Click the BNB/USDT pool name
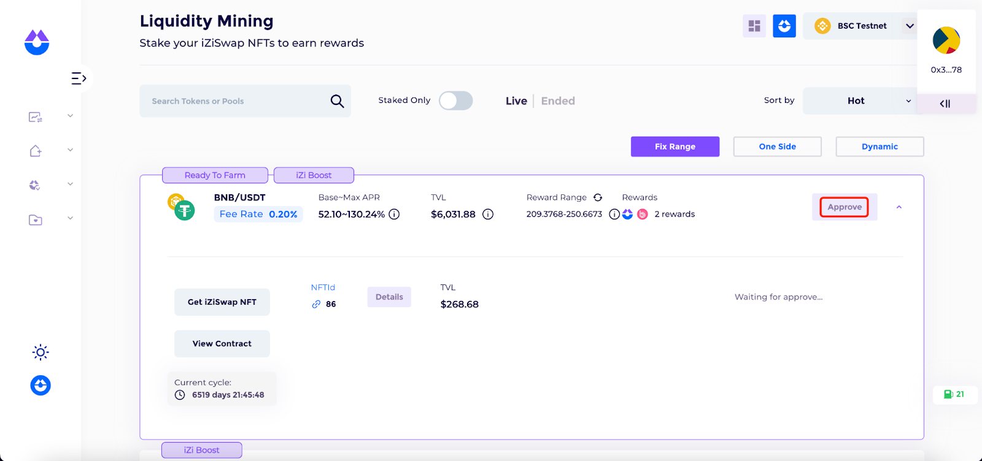This screenshot has width=982, height=461. coord(240,197)
